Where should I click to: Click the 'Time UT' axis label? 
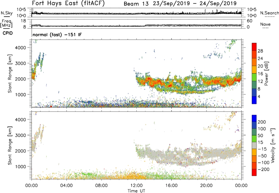tap(136, 191)
